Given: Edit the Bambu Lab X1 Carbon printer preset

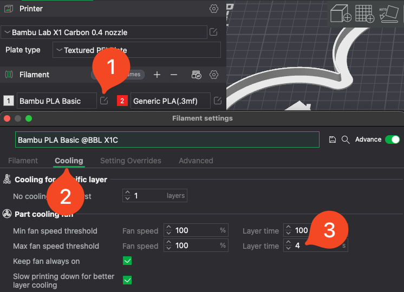Looking at the screenshot, I should click(x=213, y=32).
